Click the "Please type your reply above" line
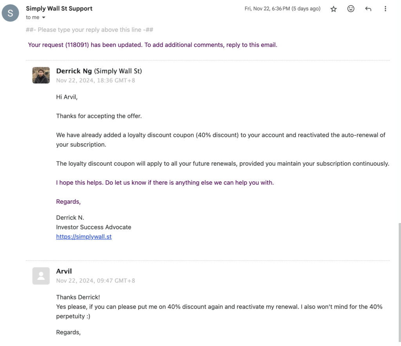Screen dimensions: 401x346 tap(89, 30)
